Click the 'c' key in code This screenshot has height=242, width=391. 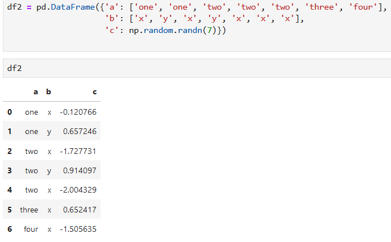(x=112, y=30)
